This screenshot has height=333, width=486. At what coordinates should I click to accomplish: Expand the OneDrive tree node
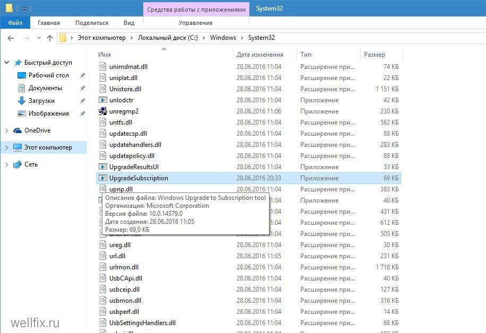(6, 131)
